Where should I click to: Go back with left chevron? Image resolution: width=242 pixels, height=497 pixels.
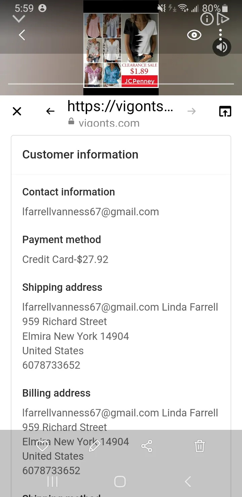coord(22,35)
